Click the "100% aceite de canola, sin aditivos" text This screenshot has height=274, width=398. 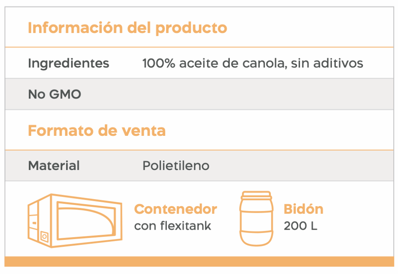tap(253, 63)
